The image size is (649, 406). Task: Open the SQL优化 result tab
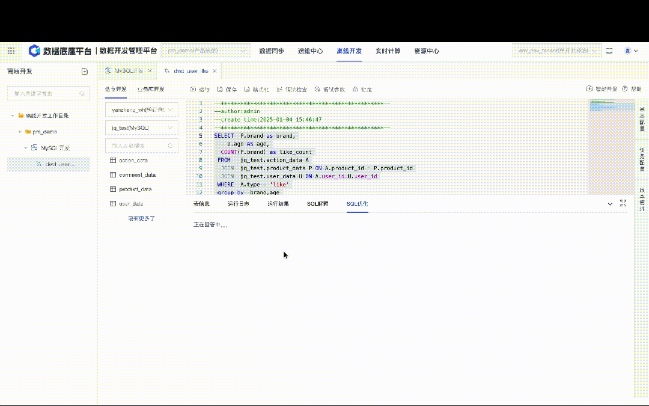point(357,204)
